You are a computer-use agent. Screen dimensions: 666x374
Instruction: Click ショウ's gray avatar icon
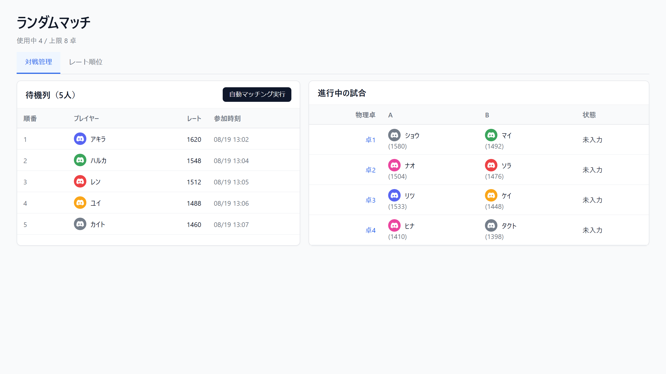[394, 135]
